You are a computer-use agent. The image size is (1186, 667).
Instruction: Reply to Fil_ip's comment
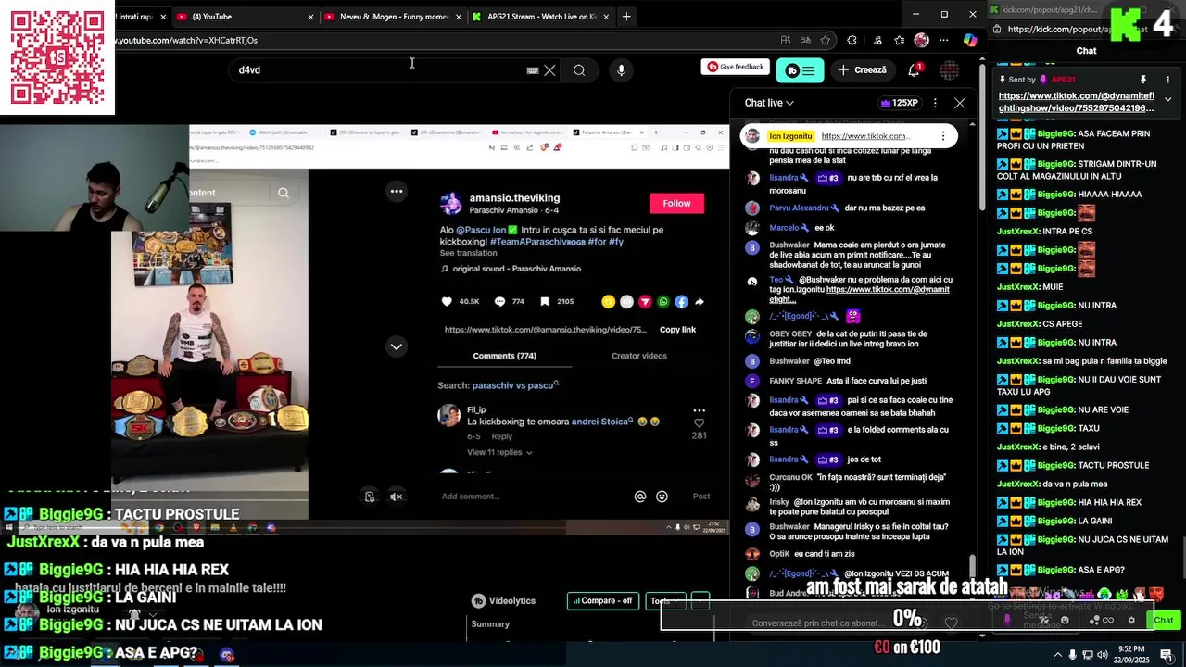(501, 436)
